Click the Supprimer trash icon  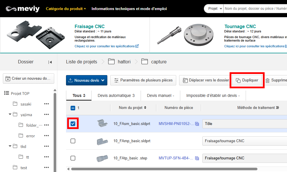(267, 80)
